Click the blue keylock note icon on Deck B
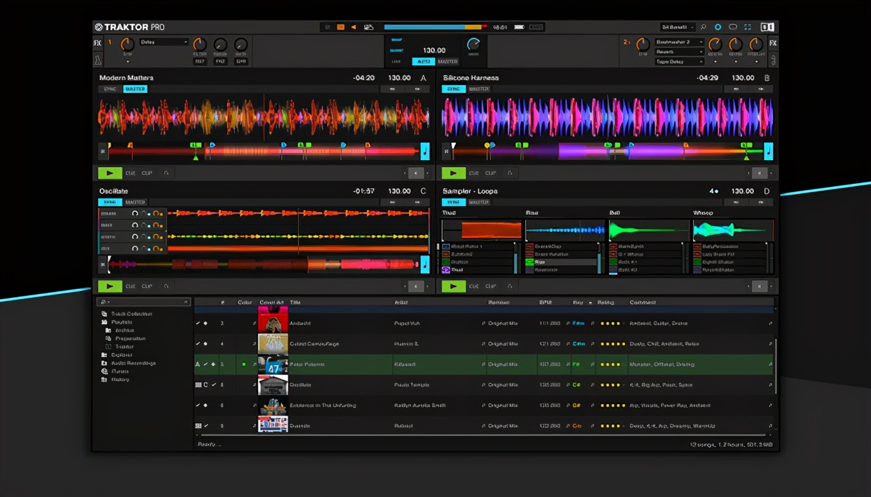The width and height of the screenshot is (871, 497). (x=769, y=152)
